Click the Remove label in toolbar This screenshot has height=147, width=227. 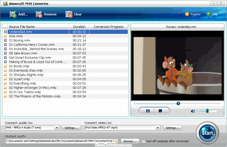click(x=50, y=14)
